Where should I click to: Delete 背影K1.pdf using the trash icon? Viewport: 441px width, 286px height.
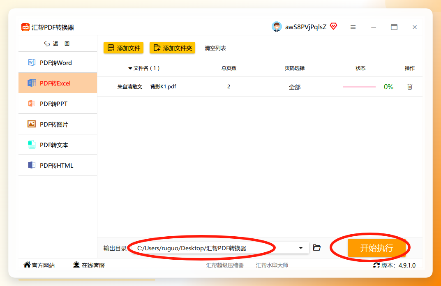410,87
